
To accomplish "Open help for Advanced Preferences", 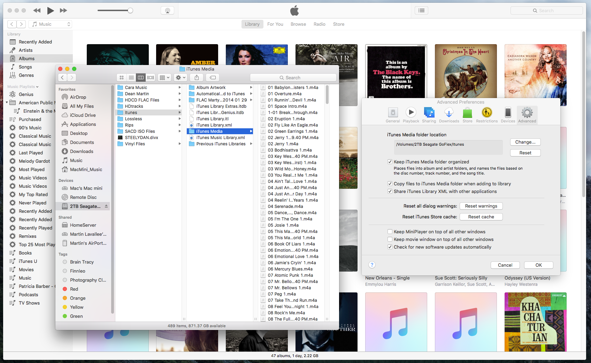I will [x=372, y=265].
